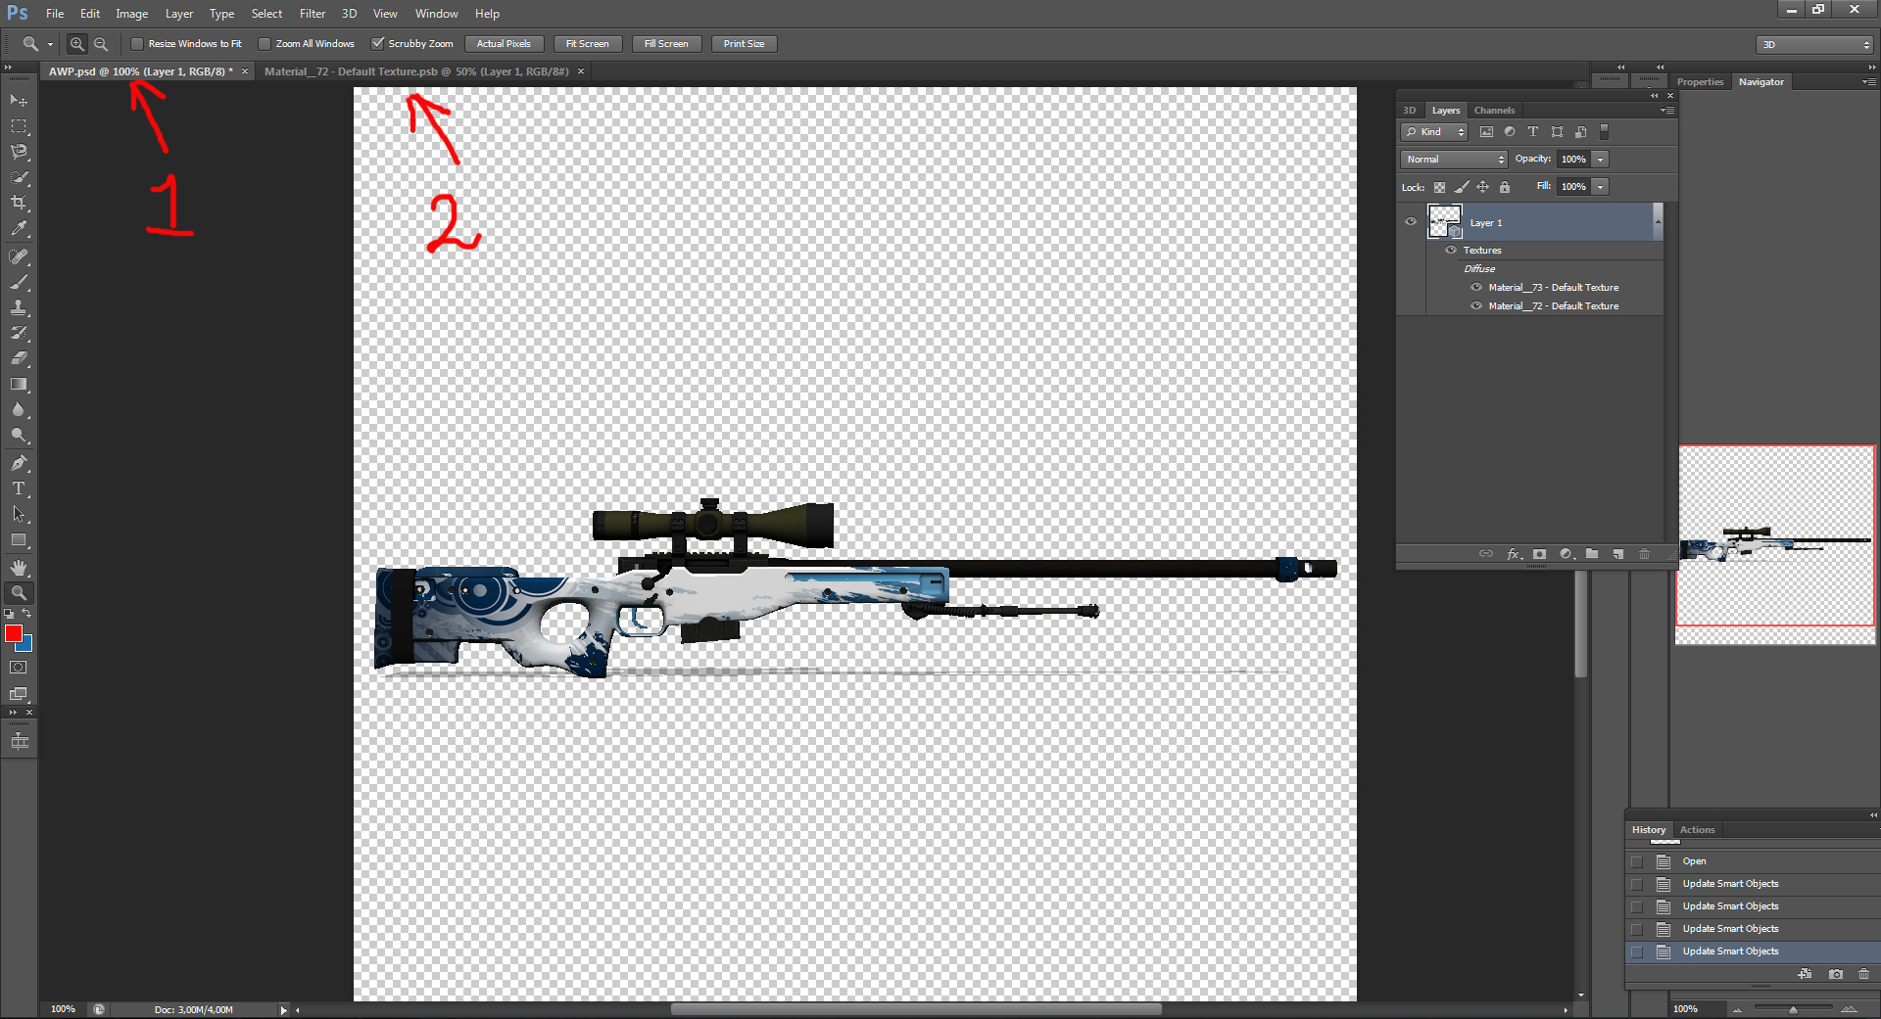Screen dimensions: 1881x1019
Task: Create a new group in Layers panel
Action: click(x=1592, y=554)
